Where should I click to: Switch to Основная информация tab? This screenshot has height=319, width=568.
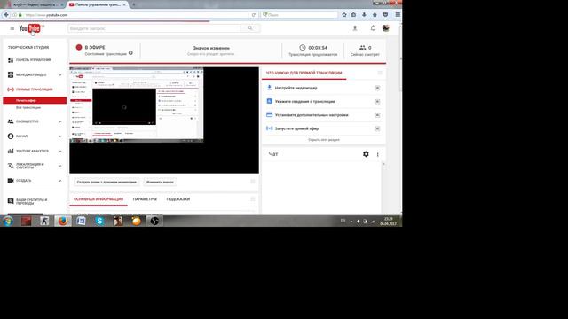(99, 199)
